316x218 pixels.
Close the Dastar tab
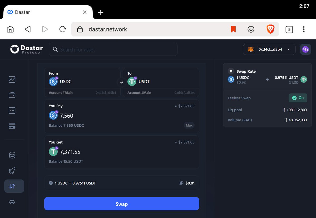(85, 12)
